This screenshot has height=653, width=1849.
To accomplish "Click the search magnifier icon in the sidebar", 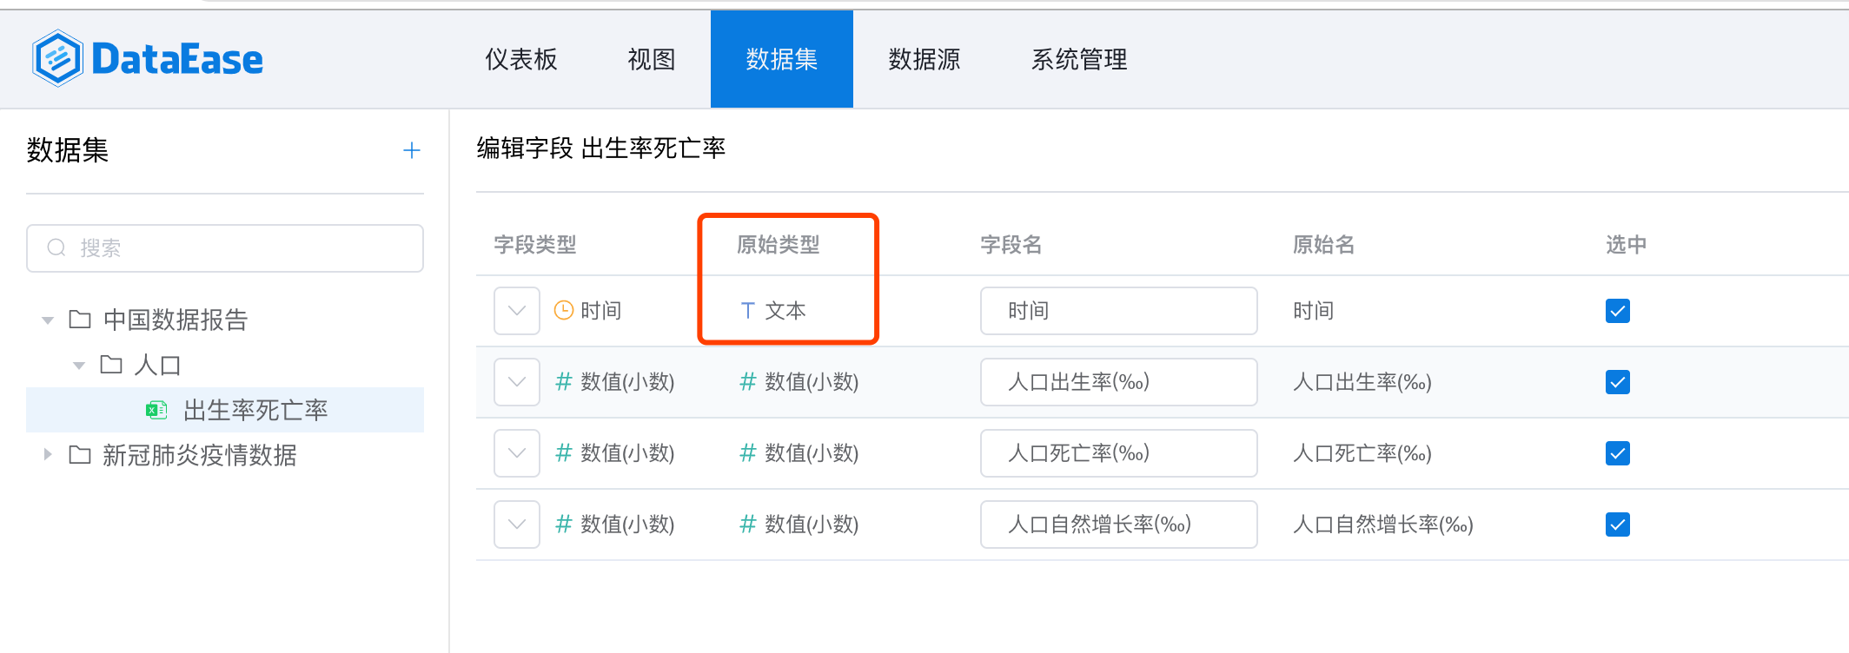I will pyautogui.click(x=56, y=248).
